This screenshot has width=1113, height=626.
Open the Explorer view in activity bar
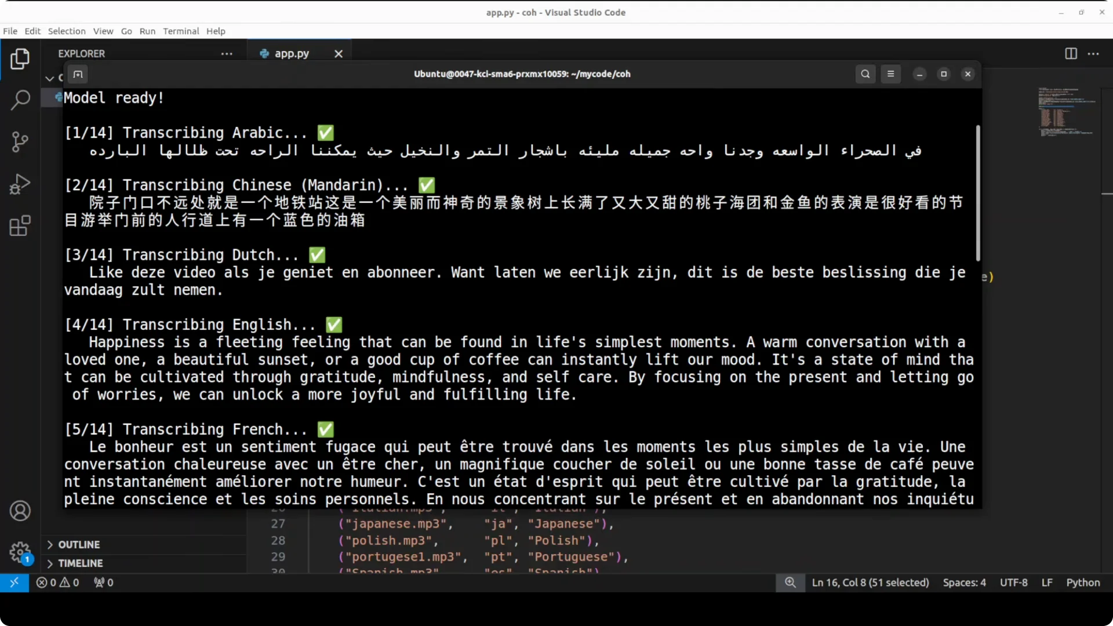point(20,59)
